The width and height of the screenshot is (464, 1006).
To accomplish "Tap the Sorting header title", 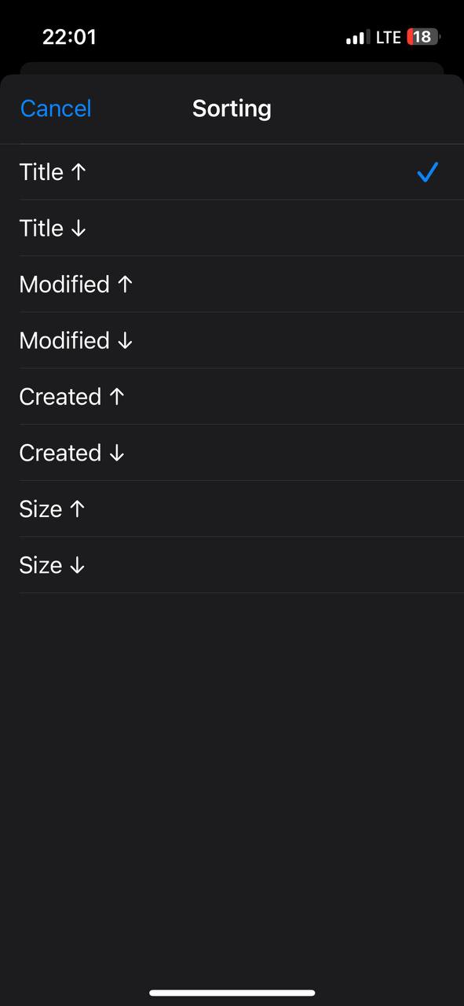I will tap(232, 108).
